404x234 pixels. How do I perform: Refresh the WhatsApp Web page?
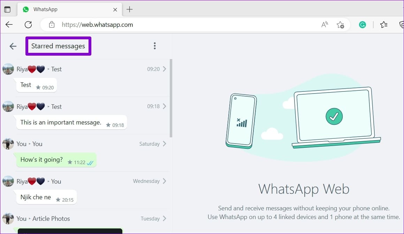coord(28,25)
